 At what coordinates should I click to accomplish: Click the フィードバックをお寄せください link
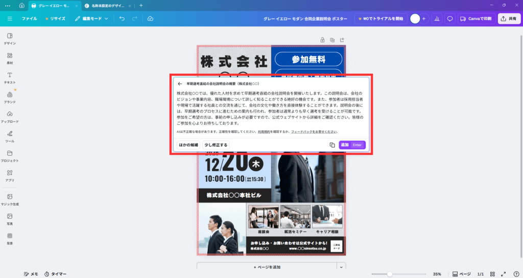(314, 131)
